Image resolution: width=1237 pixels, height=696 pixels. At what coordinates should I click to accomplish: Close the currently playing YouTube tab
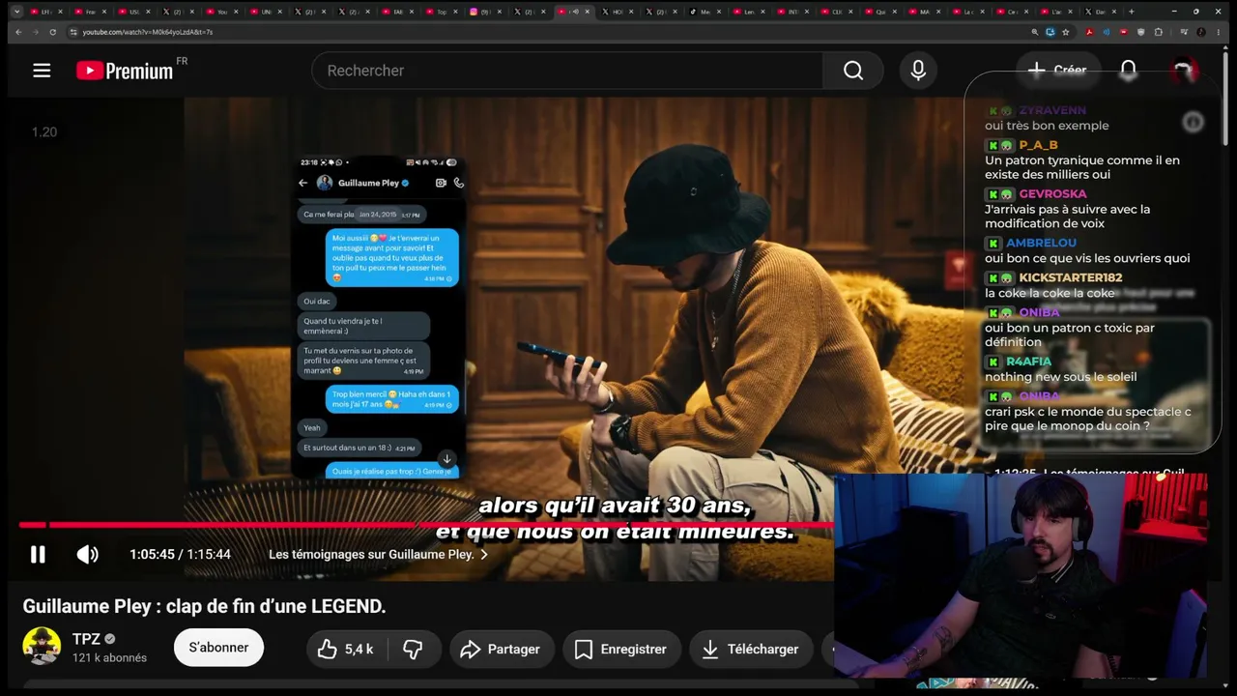click(589, 12)
